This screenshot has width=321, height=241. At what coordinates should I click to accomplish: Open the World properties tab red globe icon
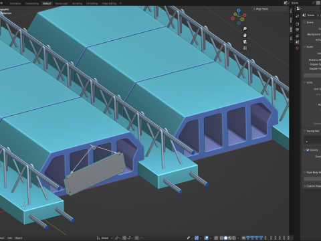coord(297,48)
